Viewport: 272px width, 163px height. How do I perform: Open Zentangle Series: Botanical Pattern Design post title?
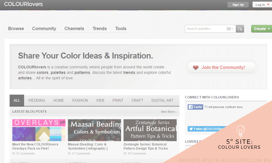coord(146,146)
